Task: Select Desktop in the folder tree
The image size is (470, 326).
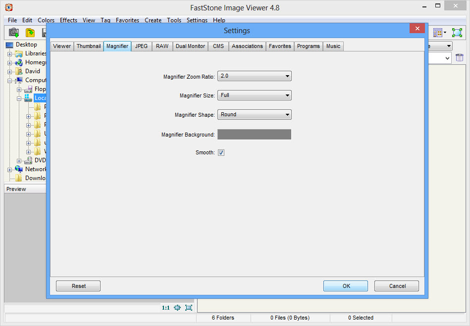Action: 26,45
